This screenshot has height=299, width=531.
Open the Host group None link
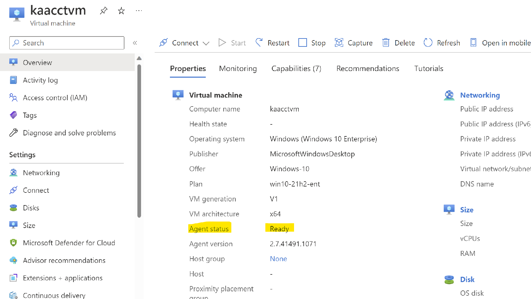278,259
